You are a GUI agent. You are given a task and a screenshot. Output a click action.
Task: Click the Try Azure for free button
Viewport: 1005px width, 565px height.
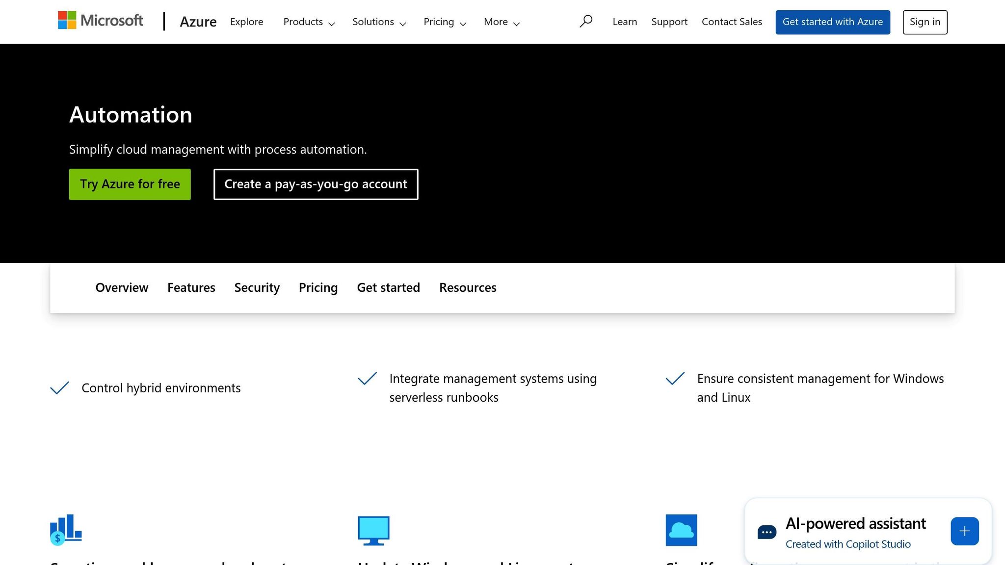(130, 184)
